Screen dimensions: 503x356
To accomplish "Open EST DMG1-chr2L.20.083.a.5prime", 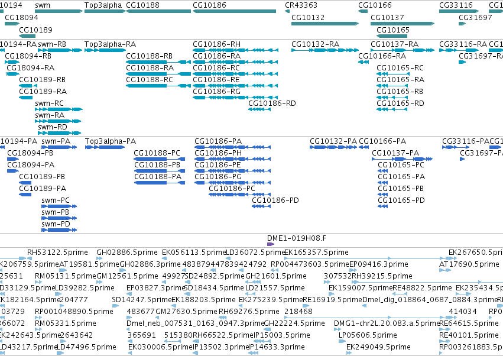I will pyautogui.click(x=338, y=329).
